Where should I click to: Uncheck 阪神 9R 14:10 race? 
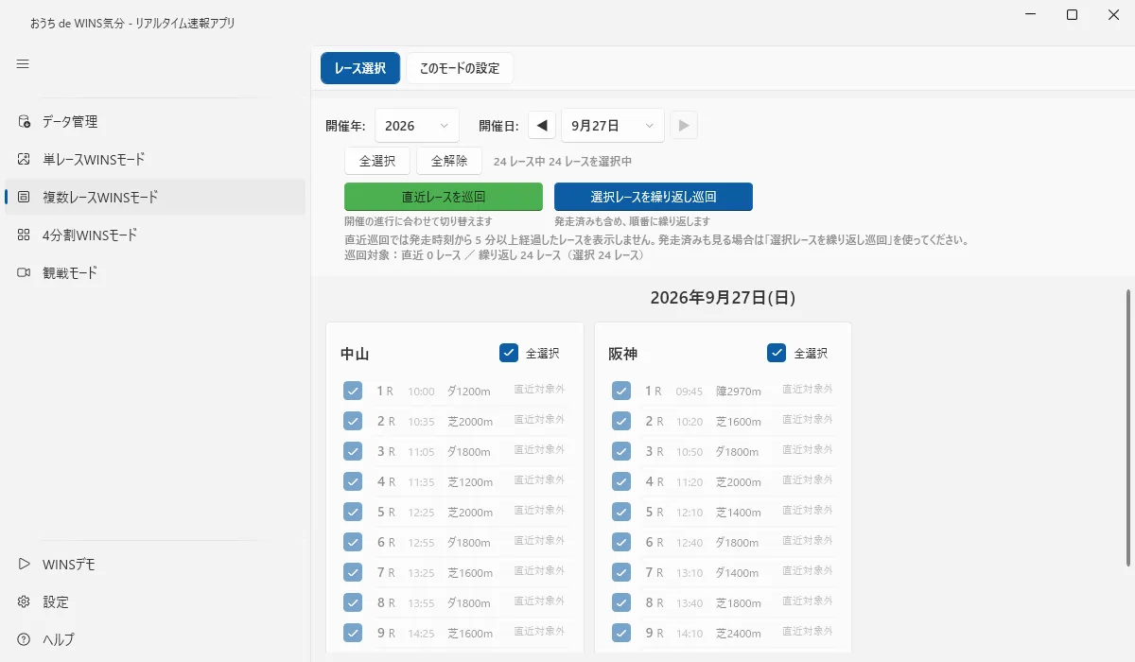621,633
